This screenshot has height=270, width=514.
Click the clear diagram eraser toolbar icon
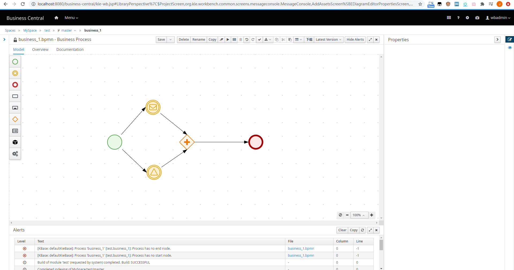click(222, 40)
